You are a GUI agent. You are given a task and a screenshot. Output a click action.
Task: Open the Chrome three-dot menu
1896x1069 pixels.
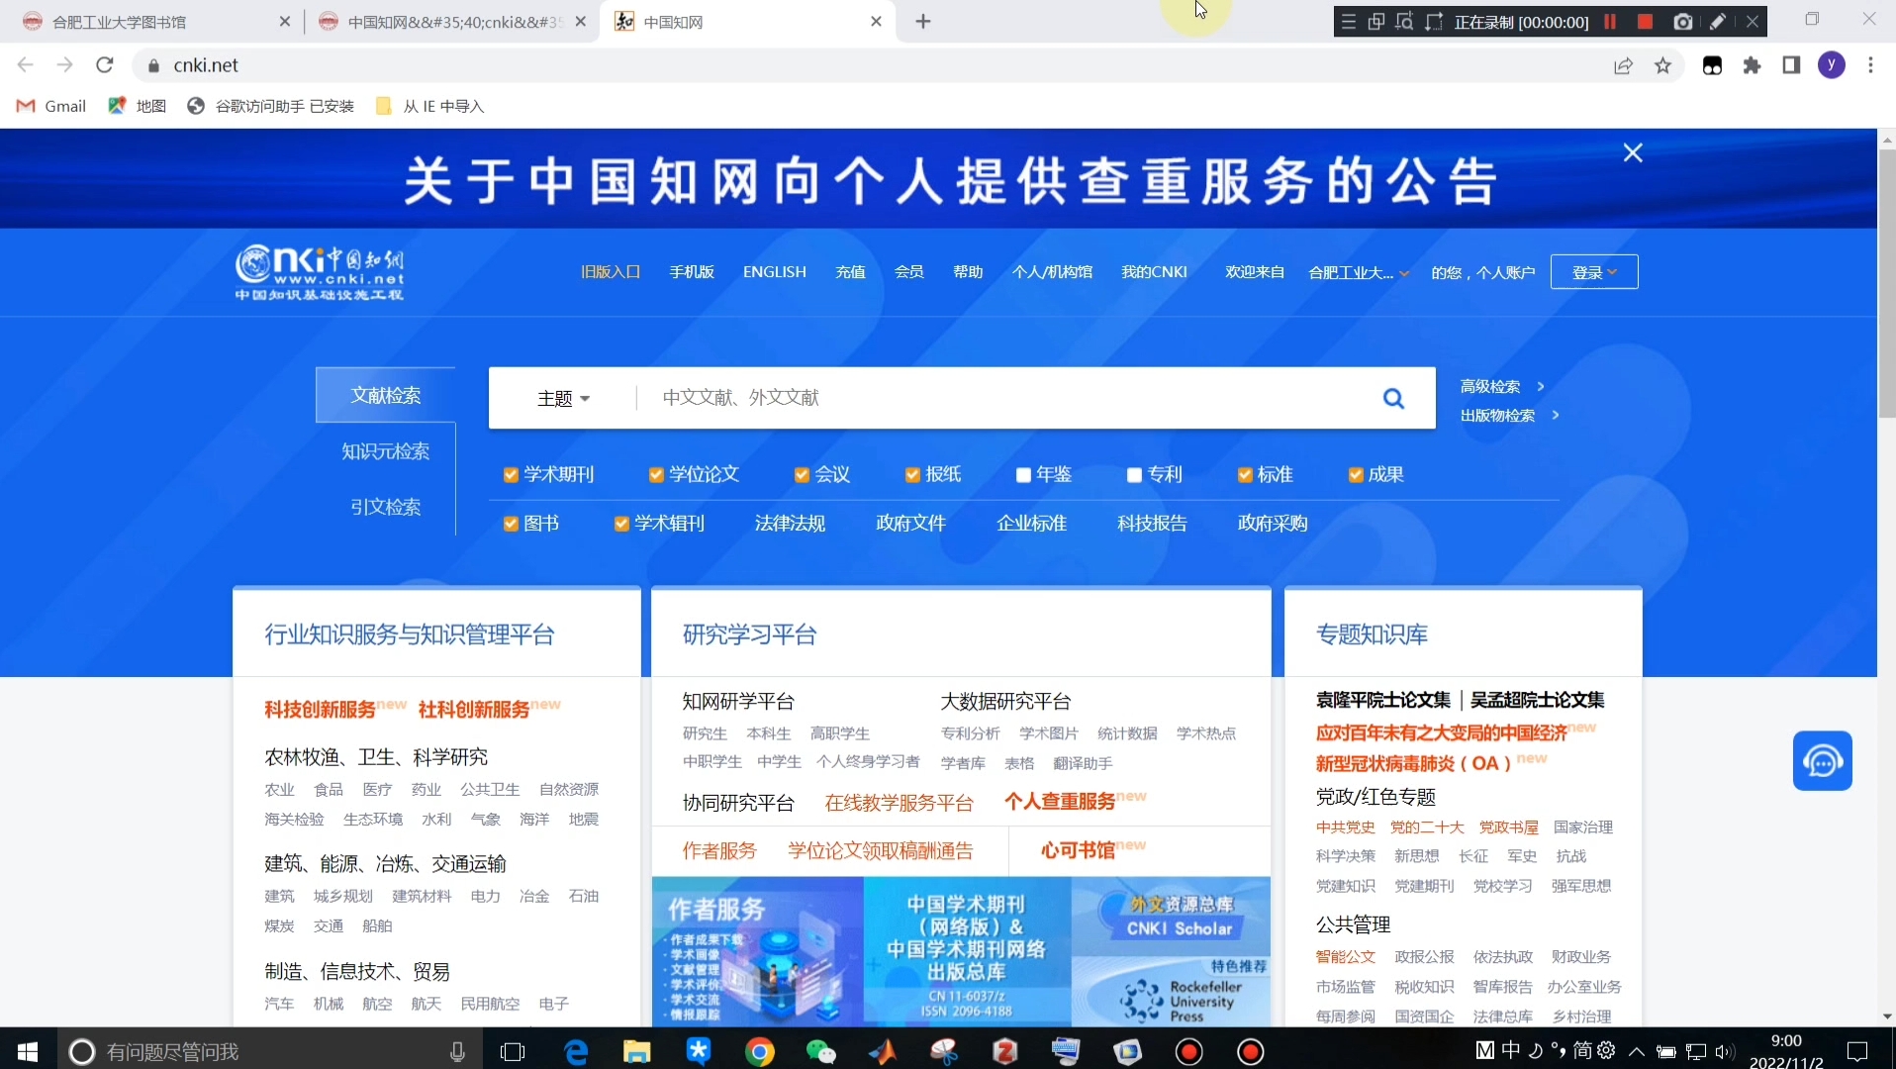(1870, 65)
